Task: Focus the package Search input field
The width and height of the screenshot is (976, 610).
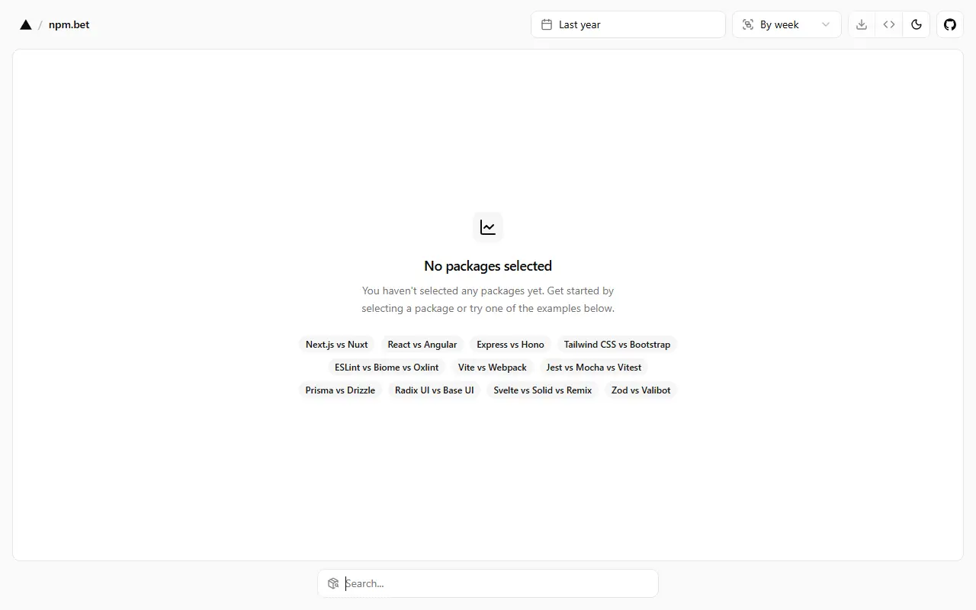Action: tap(488, 583)
